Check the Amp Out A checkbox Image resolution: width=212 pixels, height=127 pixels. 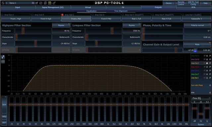click(x=2, y=15)
